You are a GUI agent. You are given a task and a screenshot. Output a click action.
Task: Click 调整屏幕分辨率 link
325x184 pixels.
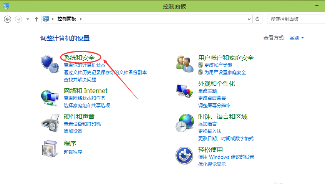pyautogui.click(x=214, y=105)
